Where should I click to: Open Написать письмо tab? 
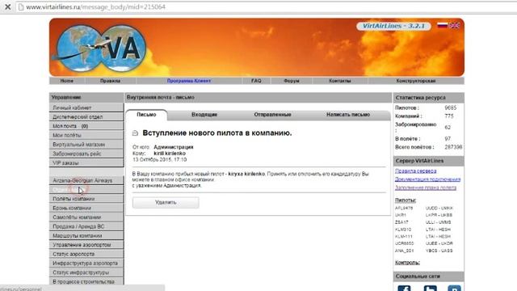pos(348,115)
